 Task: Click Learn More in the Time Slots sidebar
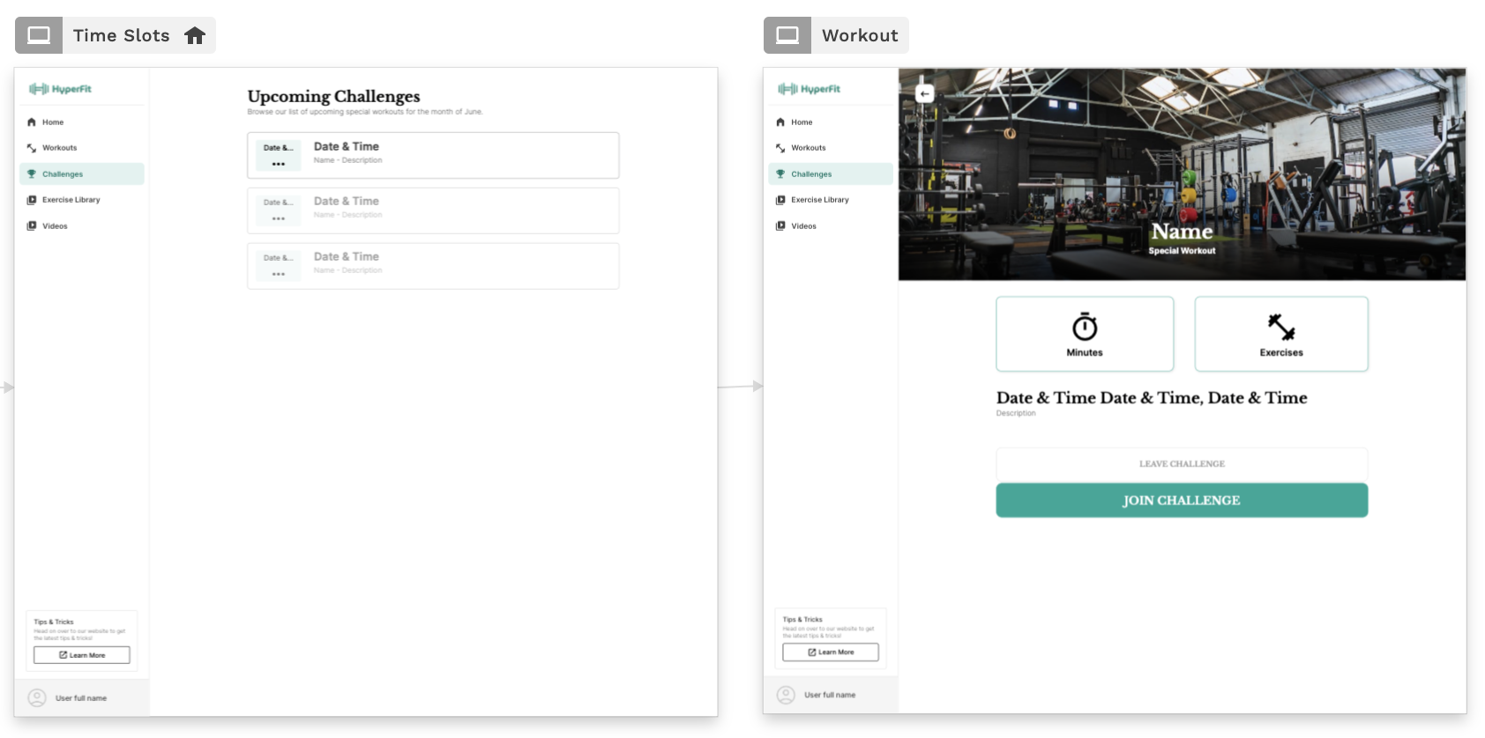coord(82,655)
